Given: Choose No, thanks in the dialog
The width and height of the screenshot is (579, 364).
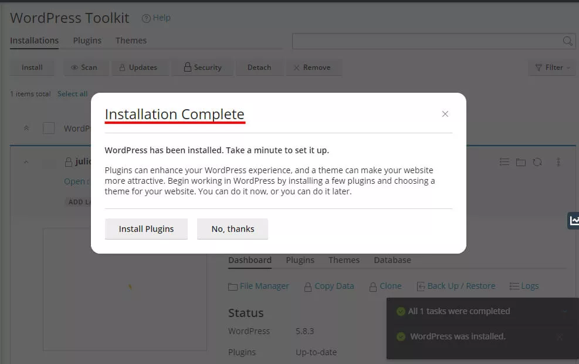Looking at the screenshot, I should 233,229.
